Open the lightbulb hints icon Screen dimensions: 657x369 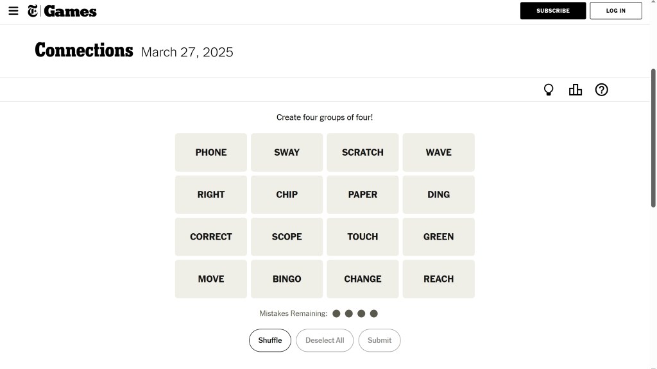pyautogui.click(x=549, y=90)
